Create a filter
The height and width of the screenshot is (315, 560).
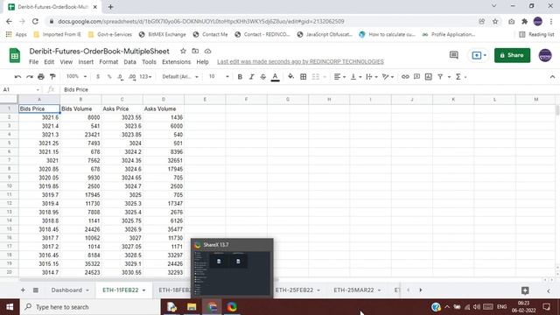pos(440,77)
